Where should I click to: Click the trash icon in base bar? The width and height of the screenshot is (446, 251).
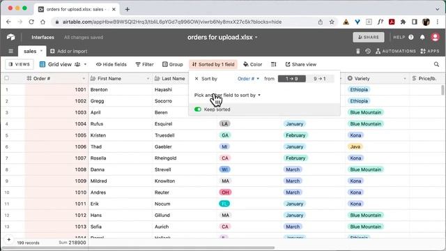pyautogui.click(x=357, y=51)
